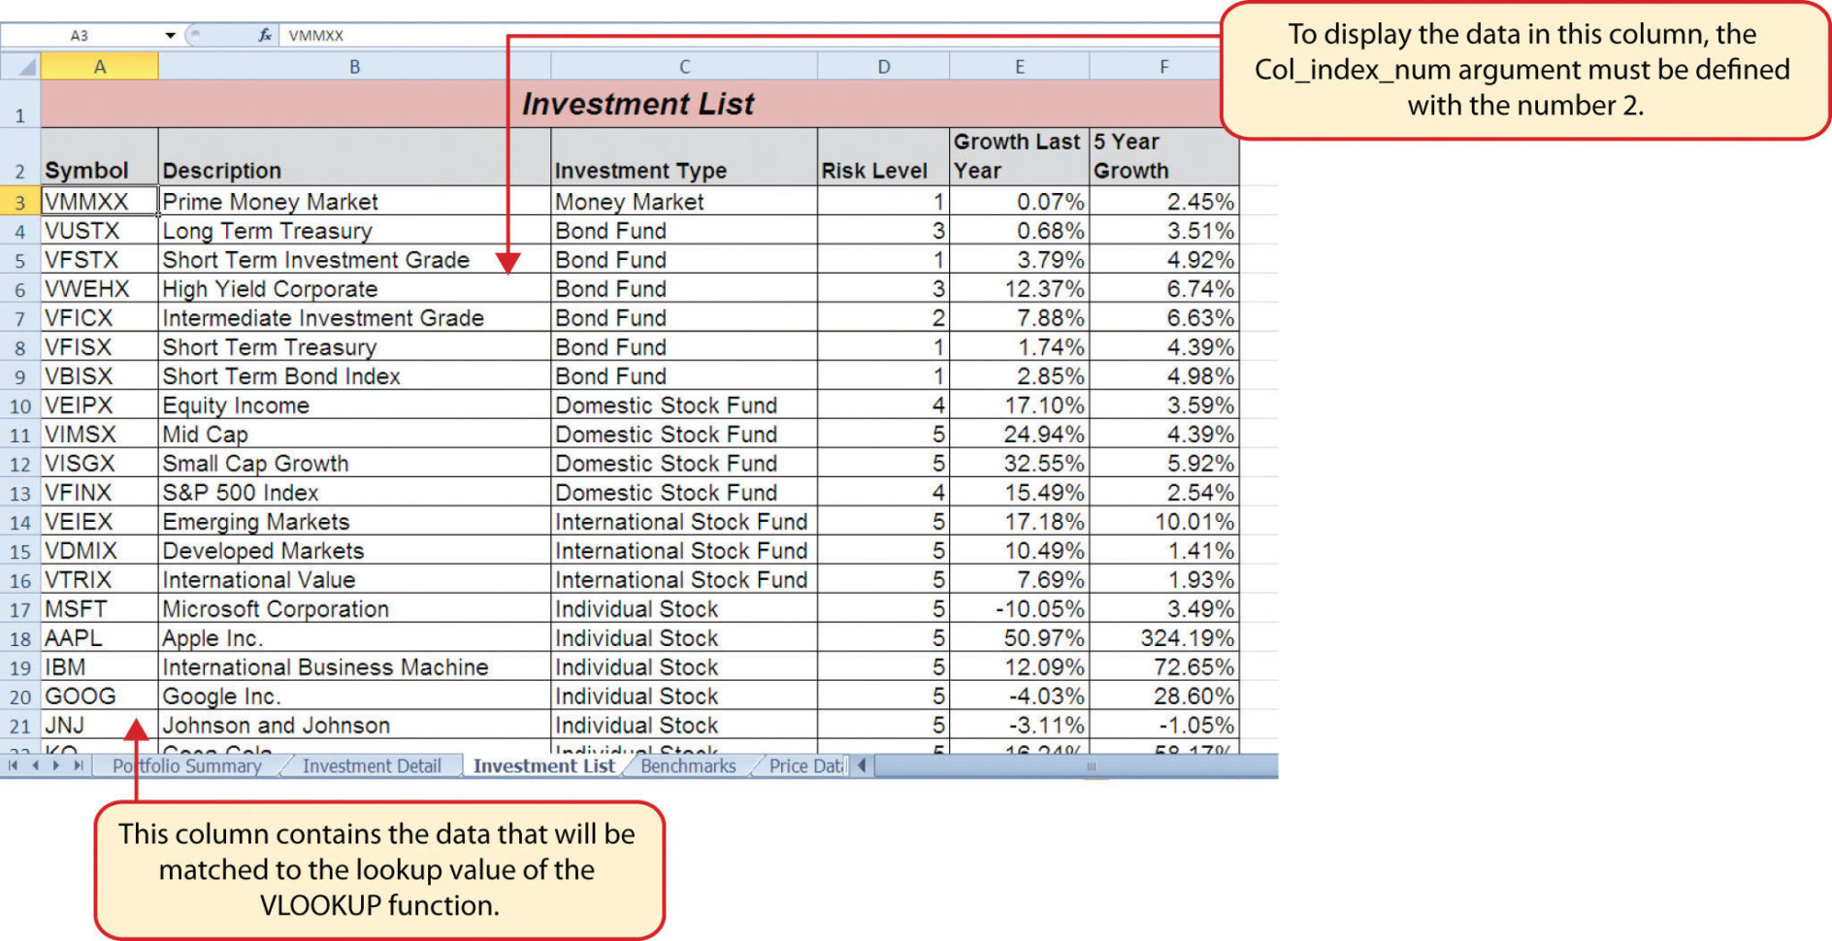Select row 10 header

coord(20,406)
